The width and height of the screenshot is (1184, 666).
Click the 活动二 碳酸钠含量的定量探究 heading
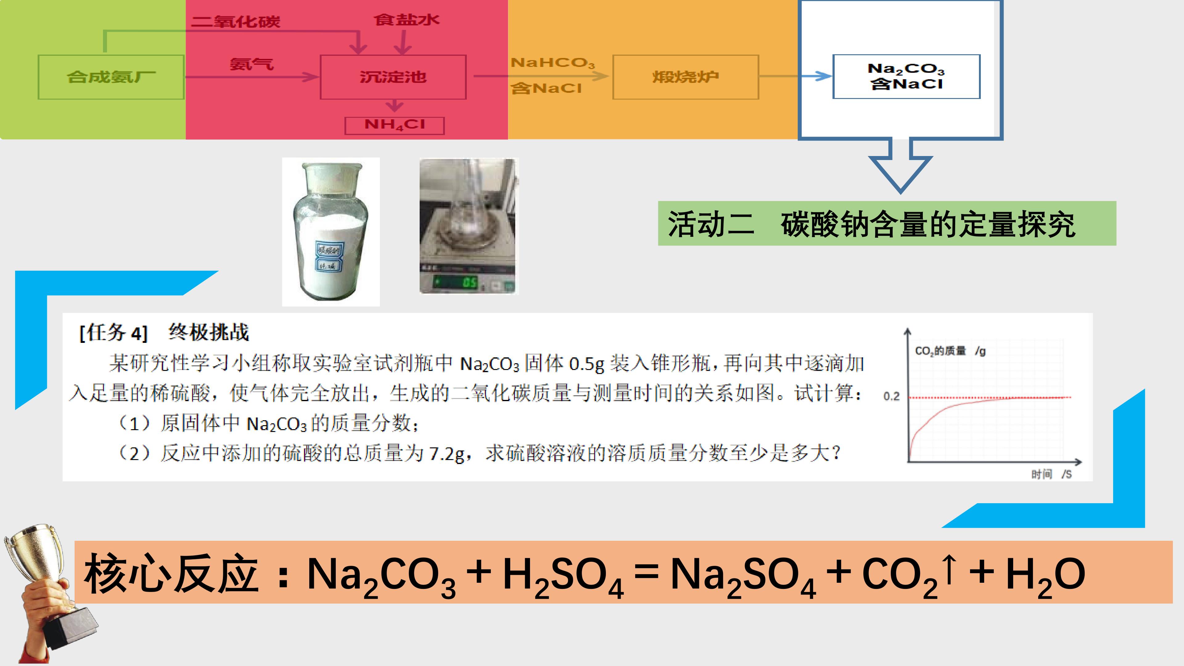pyautogui.click(x=887, y=223)
